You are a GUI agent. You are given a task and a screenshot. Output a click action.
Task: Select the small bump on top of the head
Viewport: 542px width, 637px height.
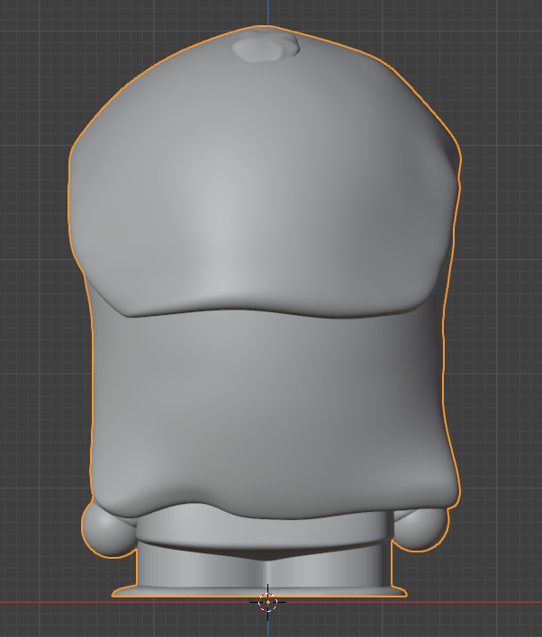point(266,49)
